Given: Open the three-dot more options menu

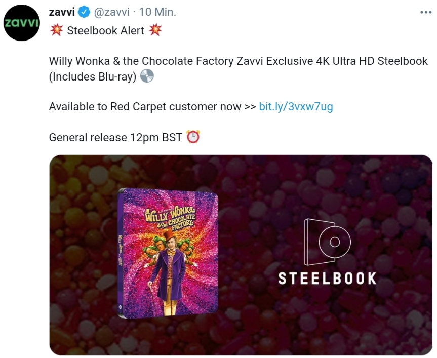Looking at the screenshot, I should (x=425, y=12).
